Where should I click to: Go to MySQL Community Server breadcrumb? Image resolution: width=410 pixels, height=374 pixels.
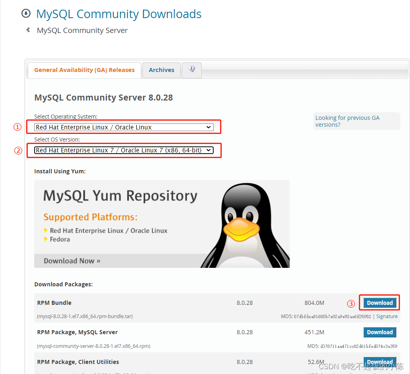tap(82, 30)
